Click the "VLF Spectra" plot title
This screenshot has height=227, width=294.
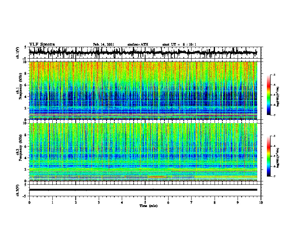point(42,45)
